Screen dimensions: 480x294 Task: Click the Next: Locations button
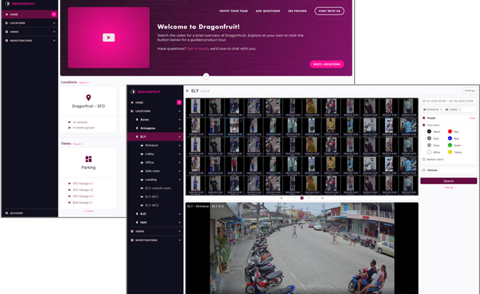[326, 64]
